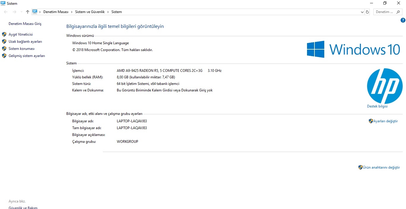Minimize the Sistem window
Image resolution: width=406 pixels, height=209 pixels.
pos(372,3)
